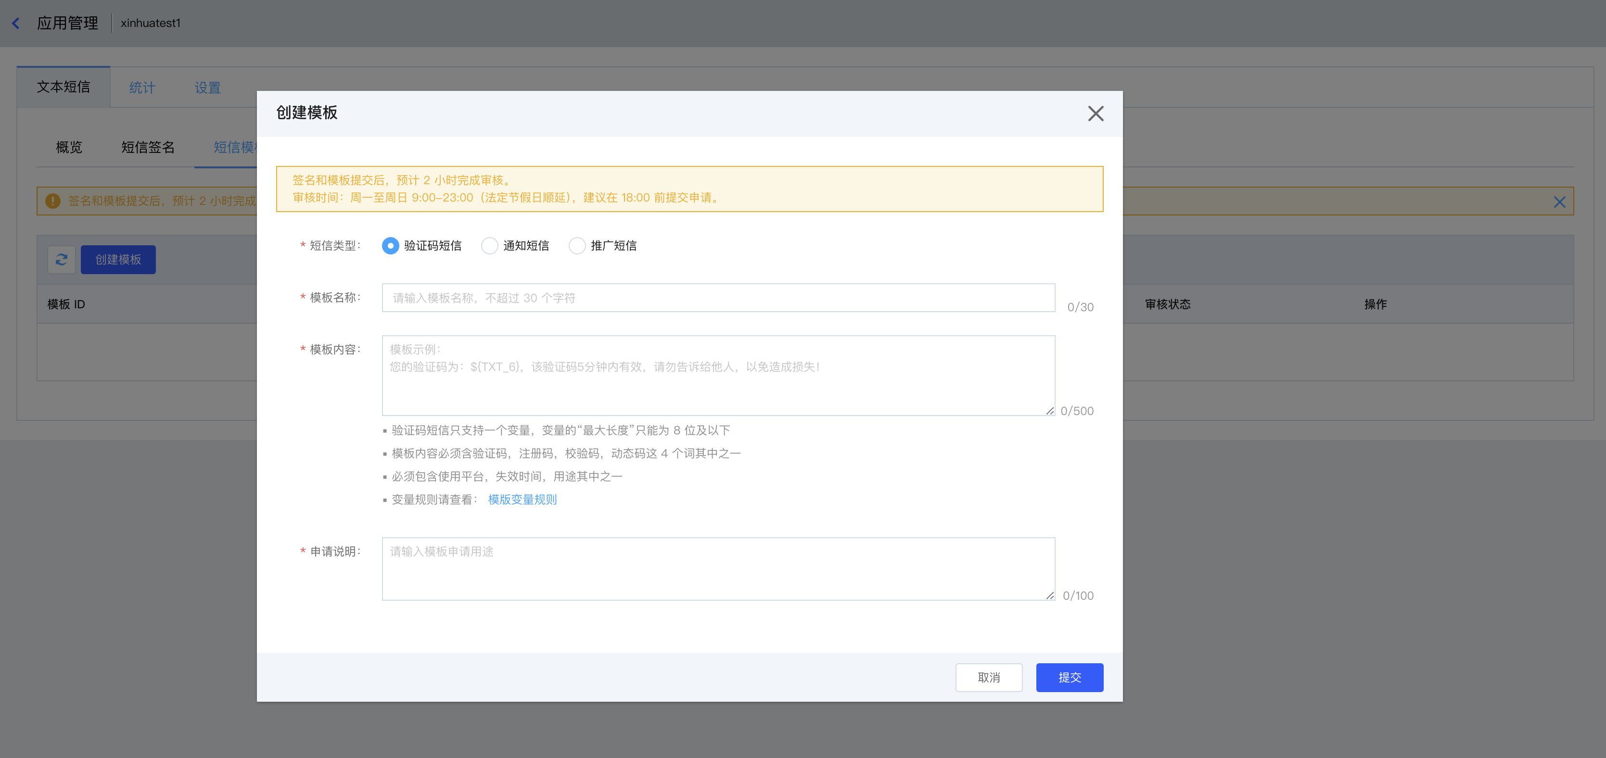Screen dimensions: 1606x758
Task: Click the 创建模板 dialog title
Action: click(307, 113)
